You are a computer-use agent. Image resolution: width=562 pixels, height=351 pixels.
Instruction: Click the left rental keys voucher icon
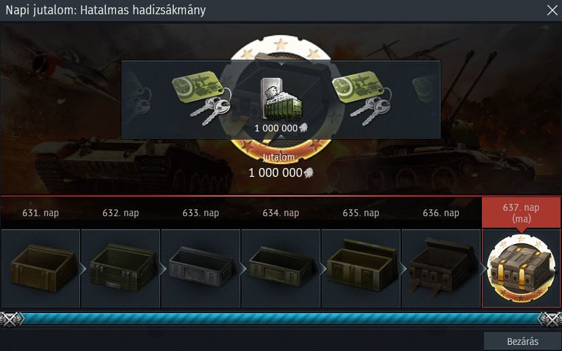[202, 98]
